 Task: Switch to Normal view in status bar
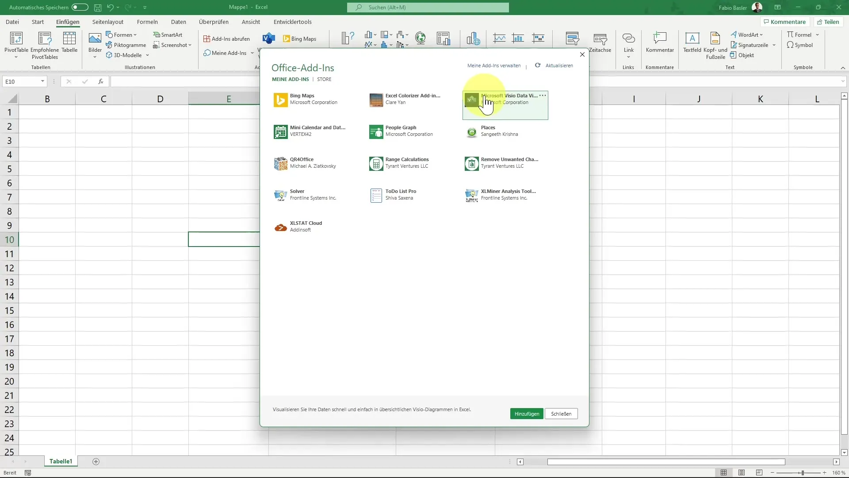pyautogui.click(x=723, y=473)
